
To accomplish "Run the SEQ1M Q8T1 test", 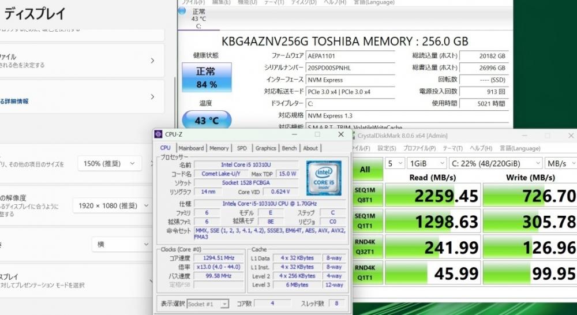I will (x=365, y=195).
